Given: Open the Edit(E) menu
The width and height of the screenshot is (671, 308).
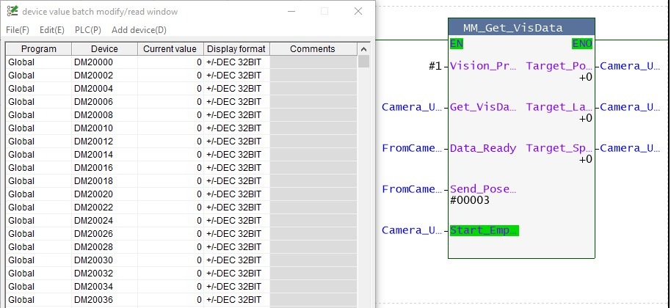Looking at the screenshot, I should (52, 30).
